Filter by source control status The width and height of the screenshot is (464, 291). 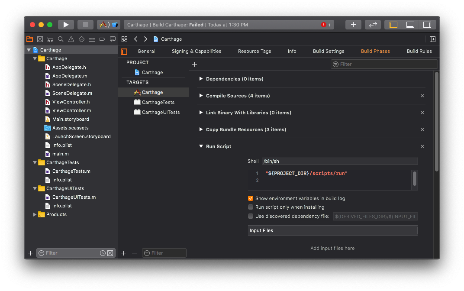(x=110, y=253)
